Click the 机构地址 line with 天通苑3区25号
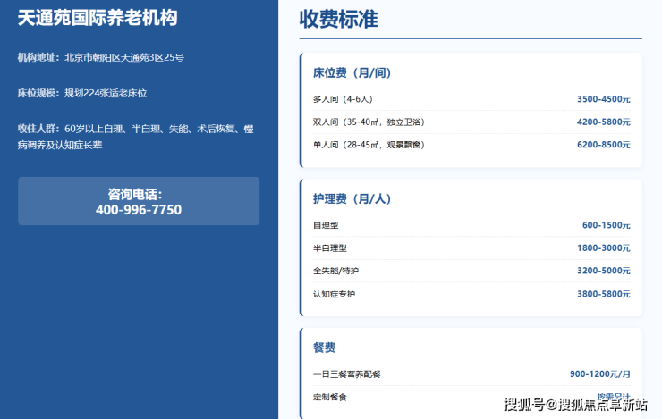 pos(101,58)
